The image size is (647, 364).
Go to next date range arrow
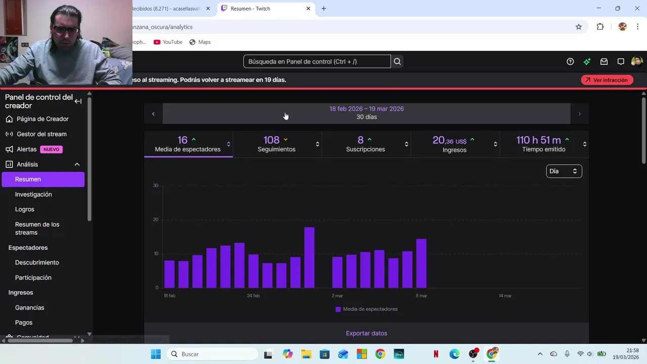point(579,114)
